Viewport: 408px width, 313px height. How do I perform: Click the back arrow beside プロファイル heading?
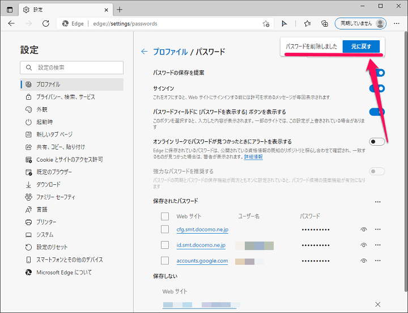click(x=144, y=52)
